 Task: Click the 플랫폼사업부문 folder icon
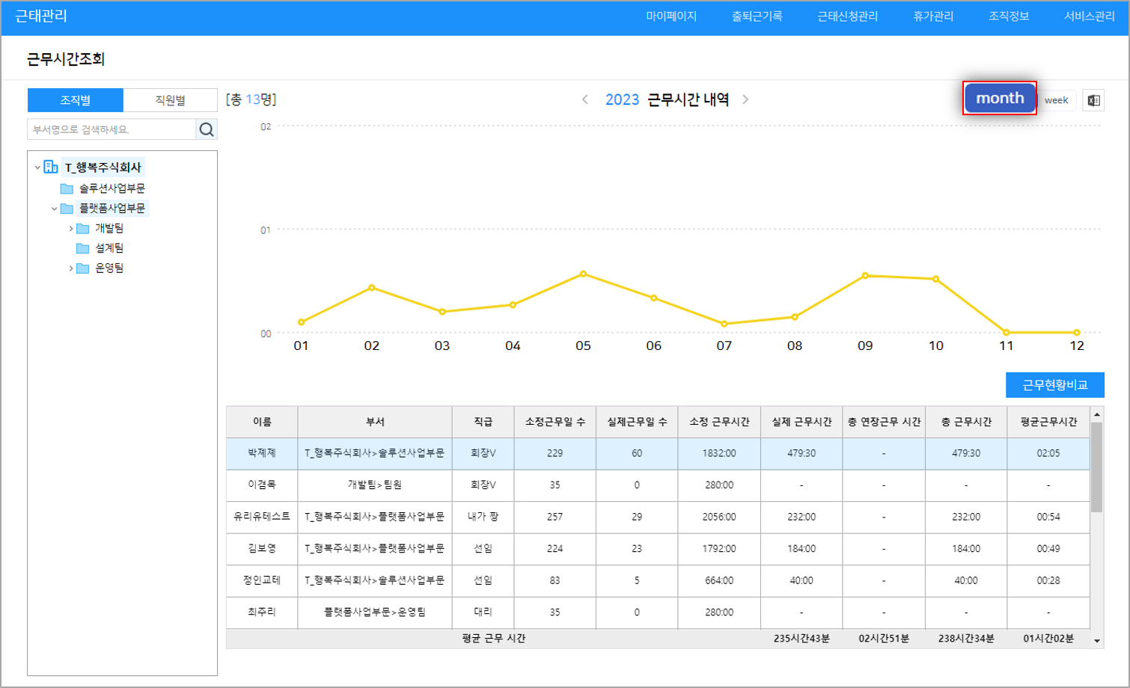click(x=67, y=208)
